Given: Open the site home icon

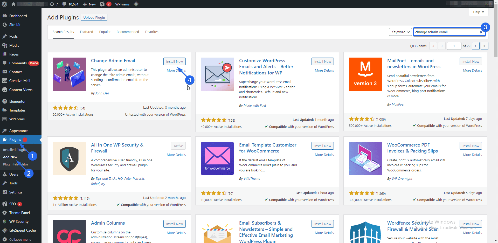Looking at the screenshot, I should [x=13, y=4].
